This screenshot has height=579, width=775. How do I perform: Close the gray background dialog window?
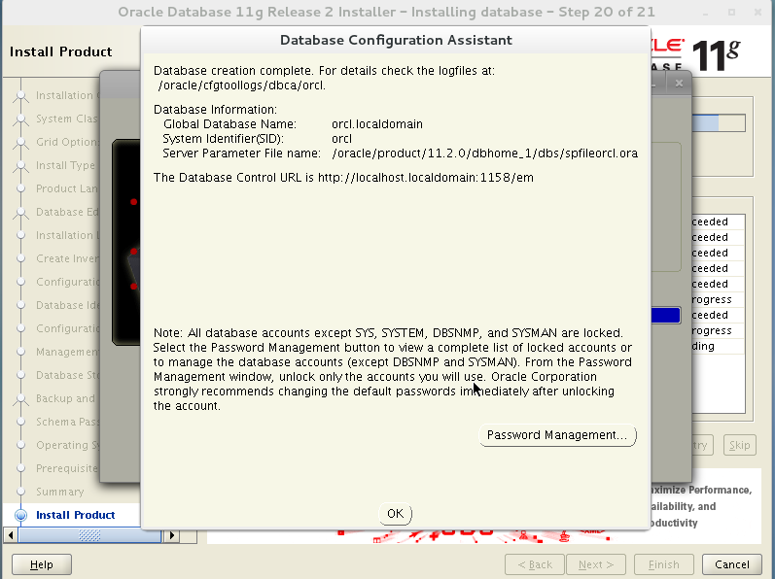(x=679, y=84)
